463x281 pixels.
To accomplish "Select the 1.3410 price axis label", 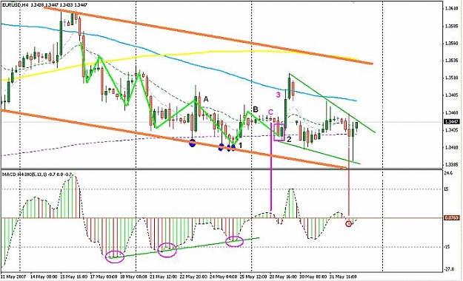I will tap(452, 147).
